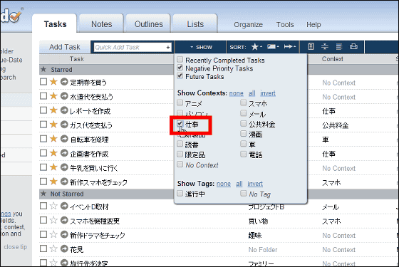Click the arrow icon for 水道代を支払う
The width and height of the screenshot is (399, 267).
[64, 96]
